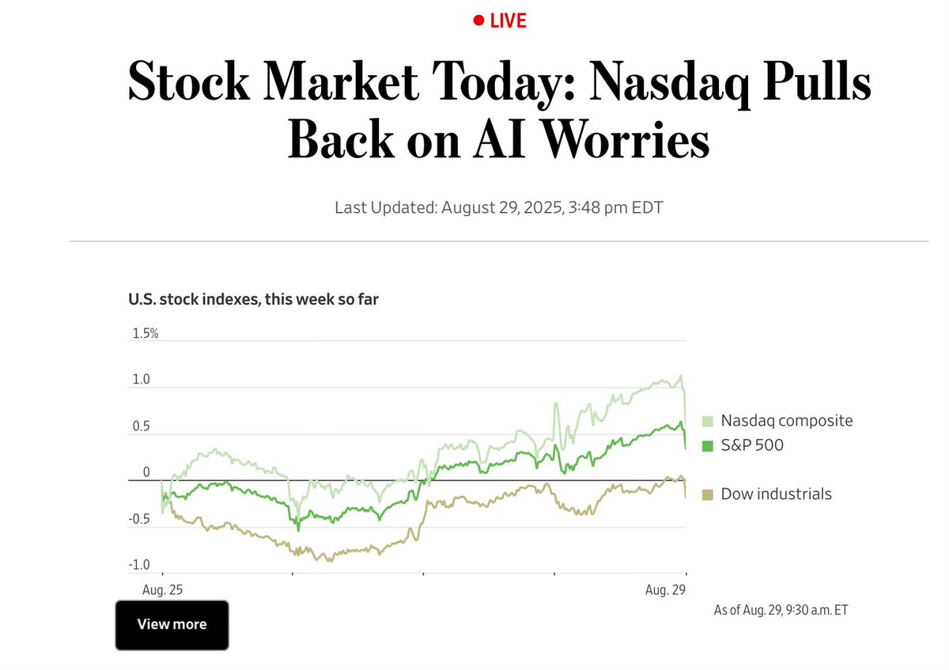Click the 0.5 y-axis label

coord(142,426)
